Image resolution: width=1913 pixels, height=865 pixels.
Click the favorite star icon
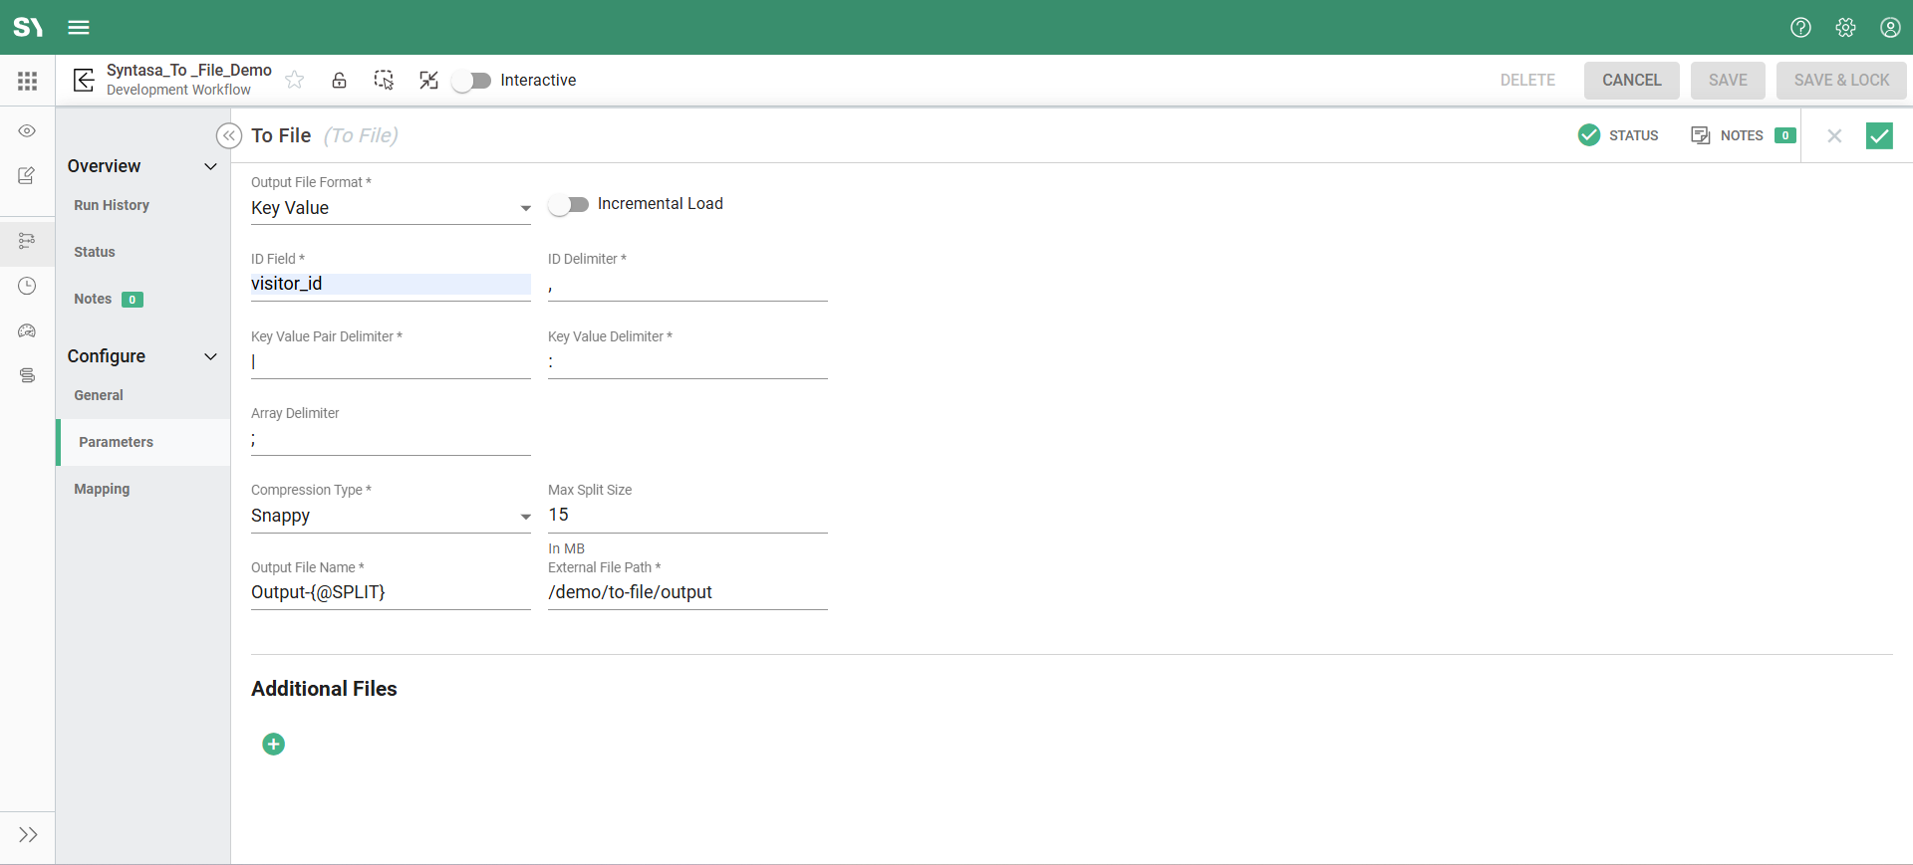295,80
